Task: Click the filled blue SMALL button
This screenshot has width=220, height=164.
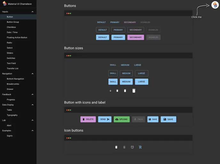Action: 113,82
